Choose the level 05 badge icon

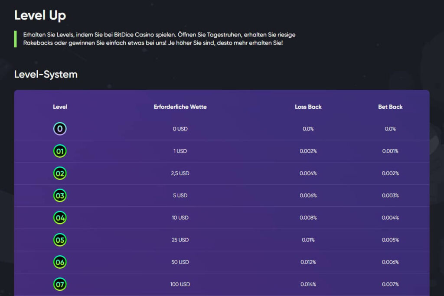pos(60,240)
